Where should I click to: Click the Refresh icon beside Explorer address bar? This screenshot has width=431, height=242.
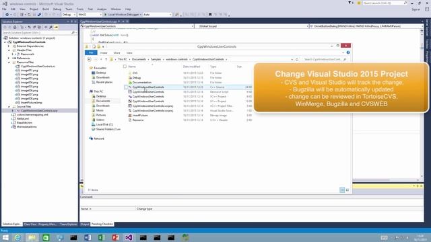point(297,59)
